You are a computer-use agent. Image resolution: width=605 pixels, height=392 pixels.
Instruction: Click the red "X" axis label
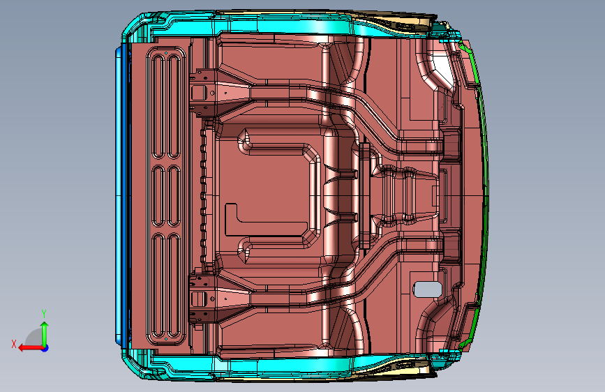(x=14, y=344)
